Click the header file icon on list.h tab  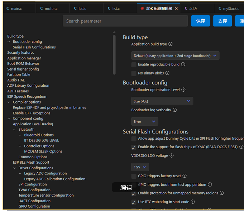[x=186, y=8]
